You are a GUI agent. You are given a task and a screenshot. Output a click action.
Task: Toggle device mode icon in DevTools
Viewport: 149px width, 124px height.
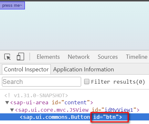tap(20, 57)
